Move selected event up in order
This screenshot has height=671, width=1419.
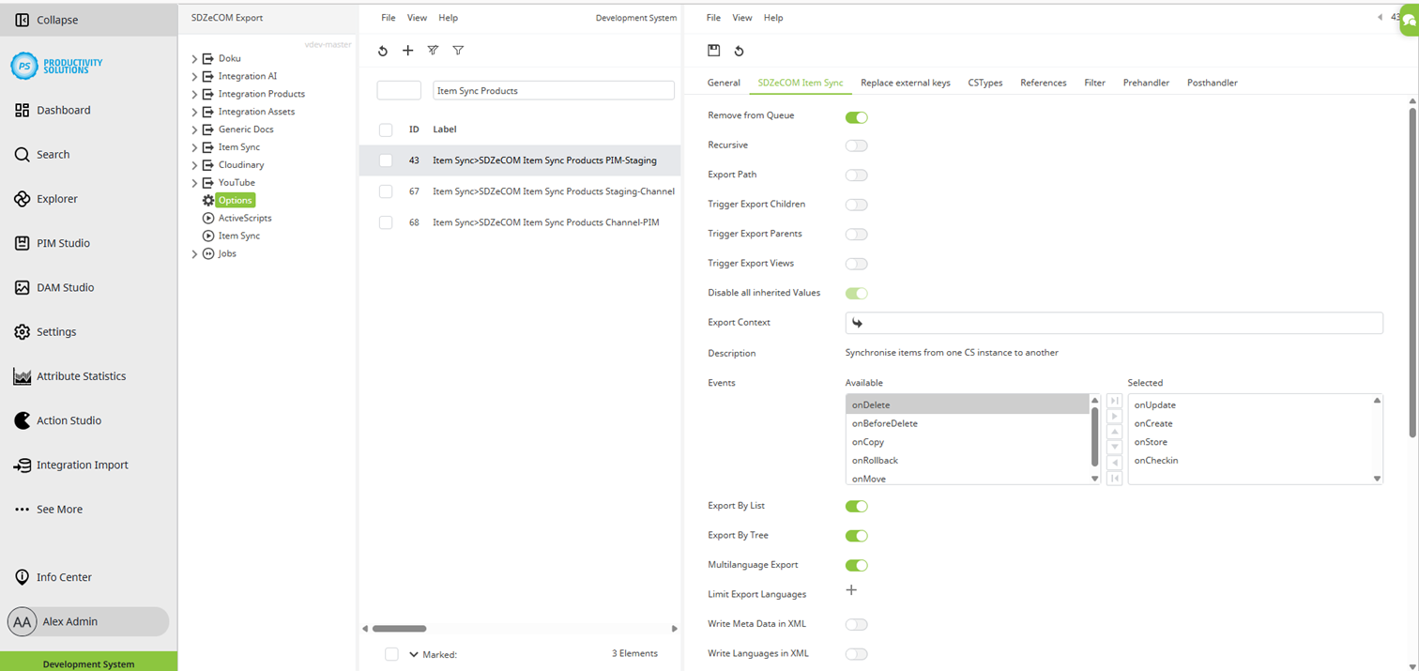point(1114,432)
